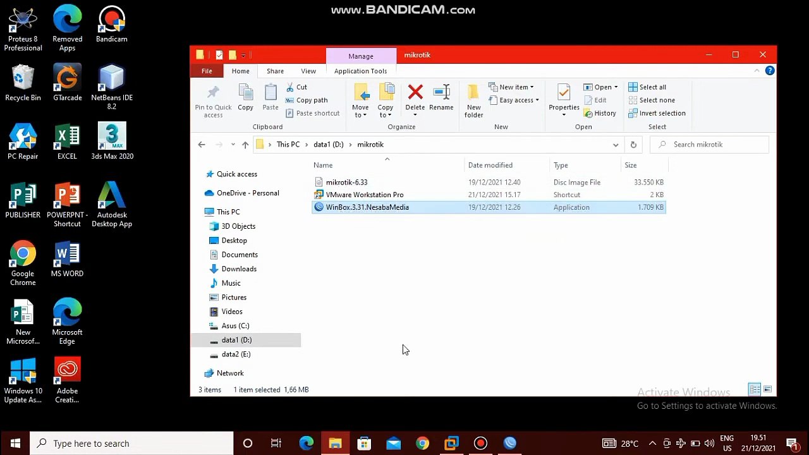Image resolution: width=809 pixels, height=455 pixels.
Task: Click Select none in the ribbon
Action: point(652,100)
